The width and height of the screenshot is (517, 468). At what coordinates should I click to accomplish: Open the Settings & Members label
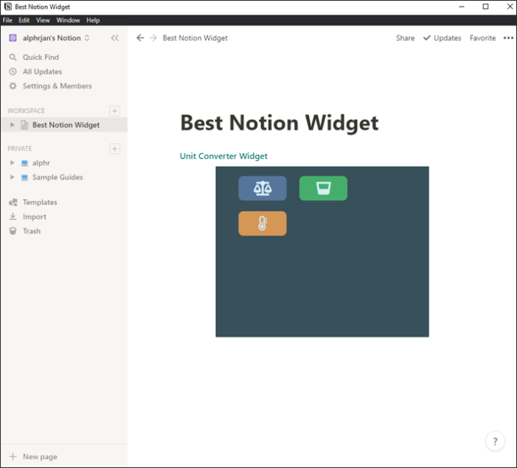click(x=57, y=86)
